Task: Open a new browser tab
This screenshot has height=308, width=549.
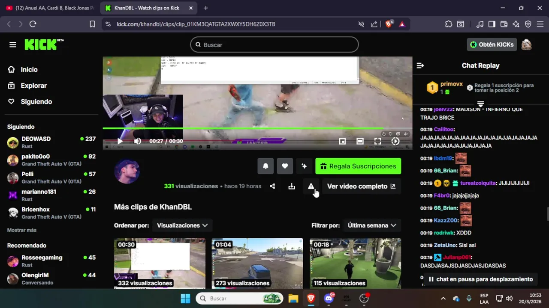Action: [206, 8]
